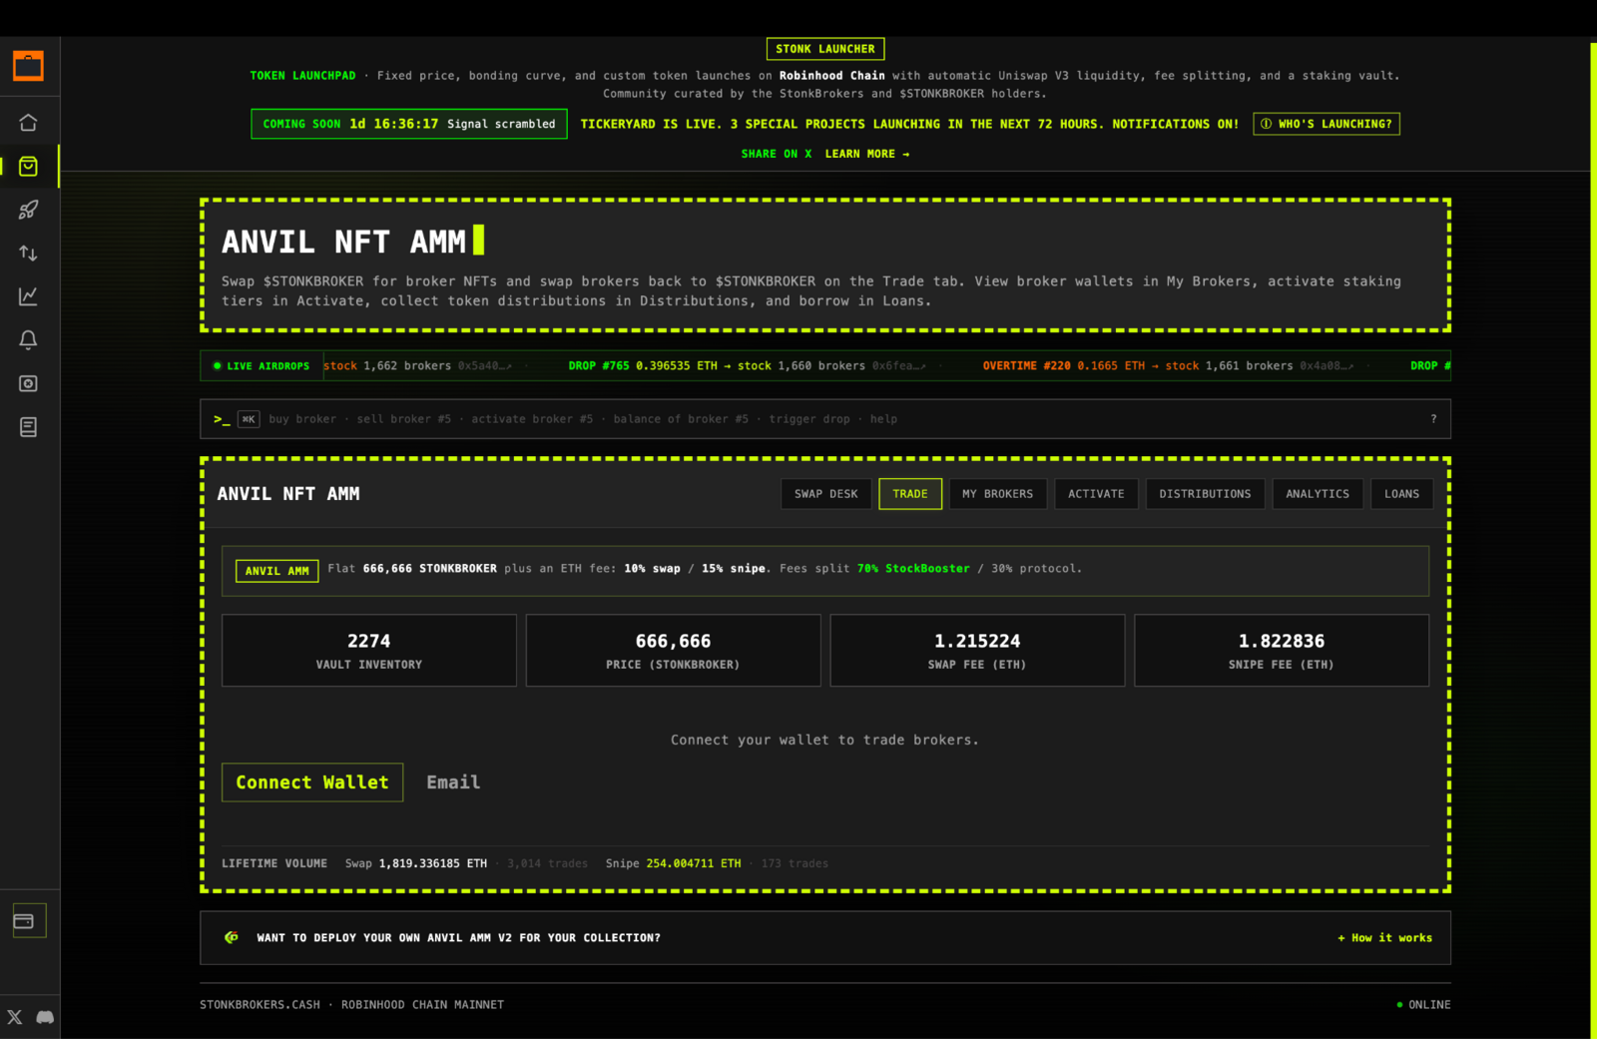Screen dimensions: 1597x1039
Task: Click the 'sell broker #5' command suggestion
Action: 404,419
